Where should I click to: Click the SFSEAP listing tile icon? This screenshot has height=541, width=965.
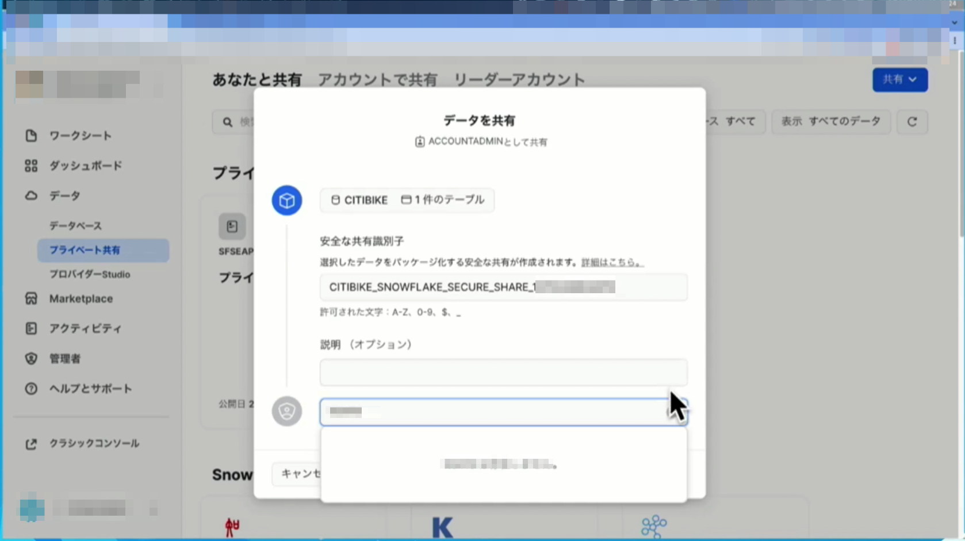(232, 227)
